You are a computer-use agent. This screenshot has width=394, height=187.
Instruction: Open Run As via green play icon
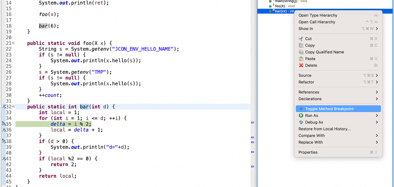pos(301,116)
